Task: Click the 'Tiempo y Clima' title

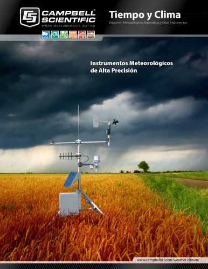Action: (x=145, y=15)
